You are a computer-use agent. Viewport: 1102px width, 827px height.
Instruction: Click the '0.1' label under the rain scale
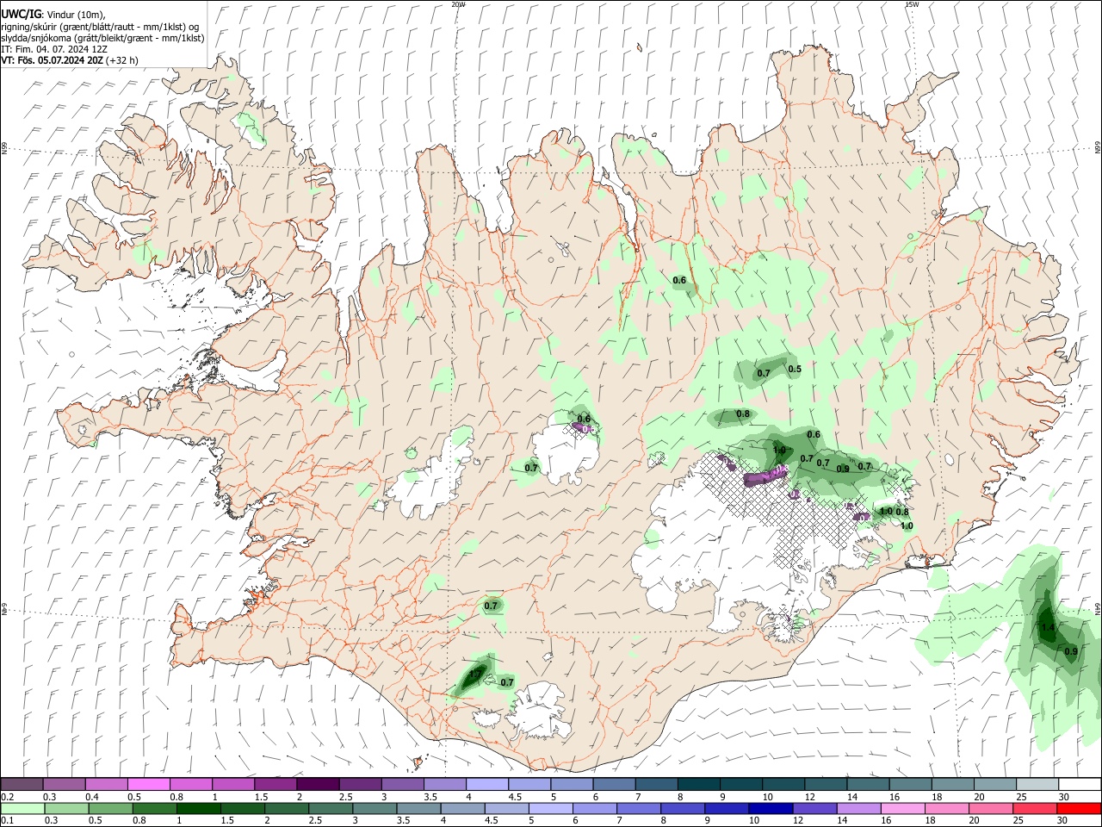point(7,820)
